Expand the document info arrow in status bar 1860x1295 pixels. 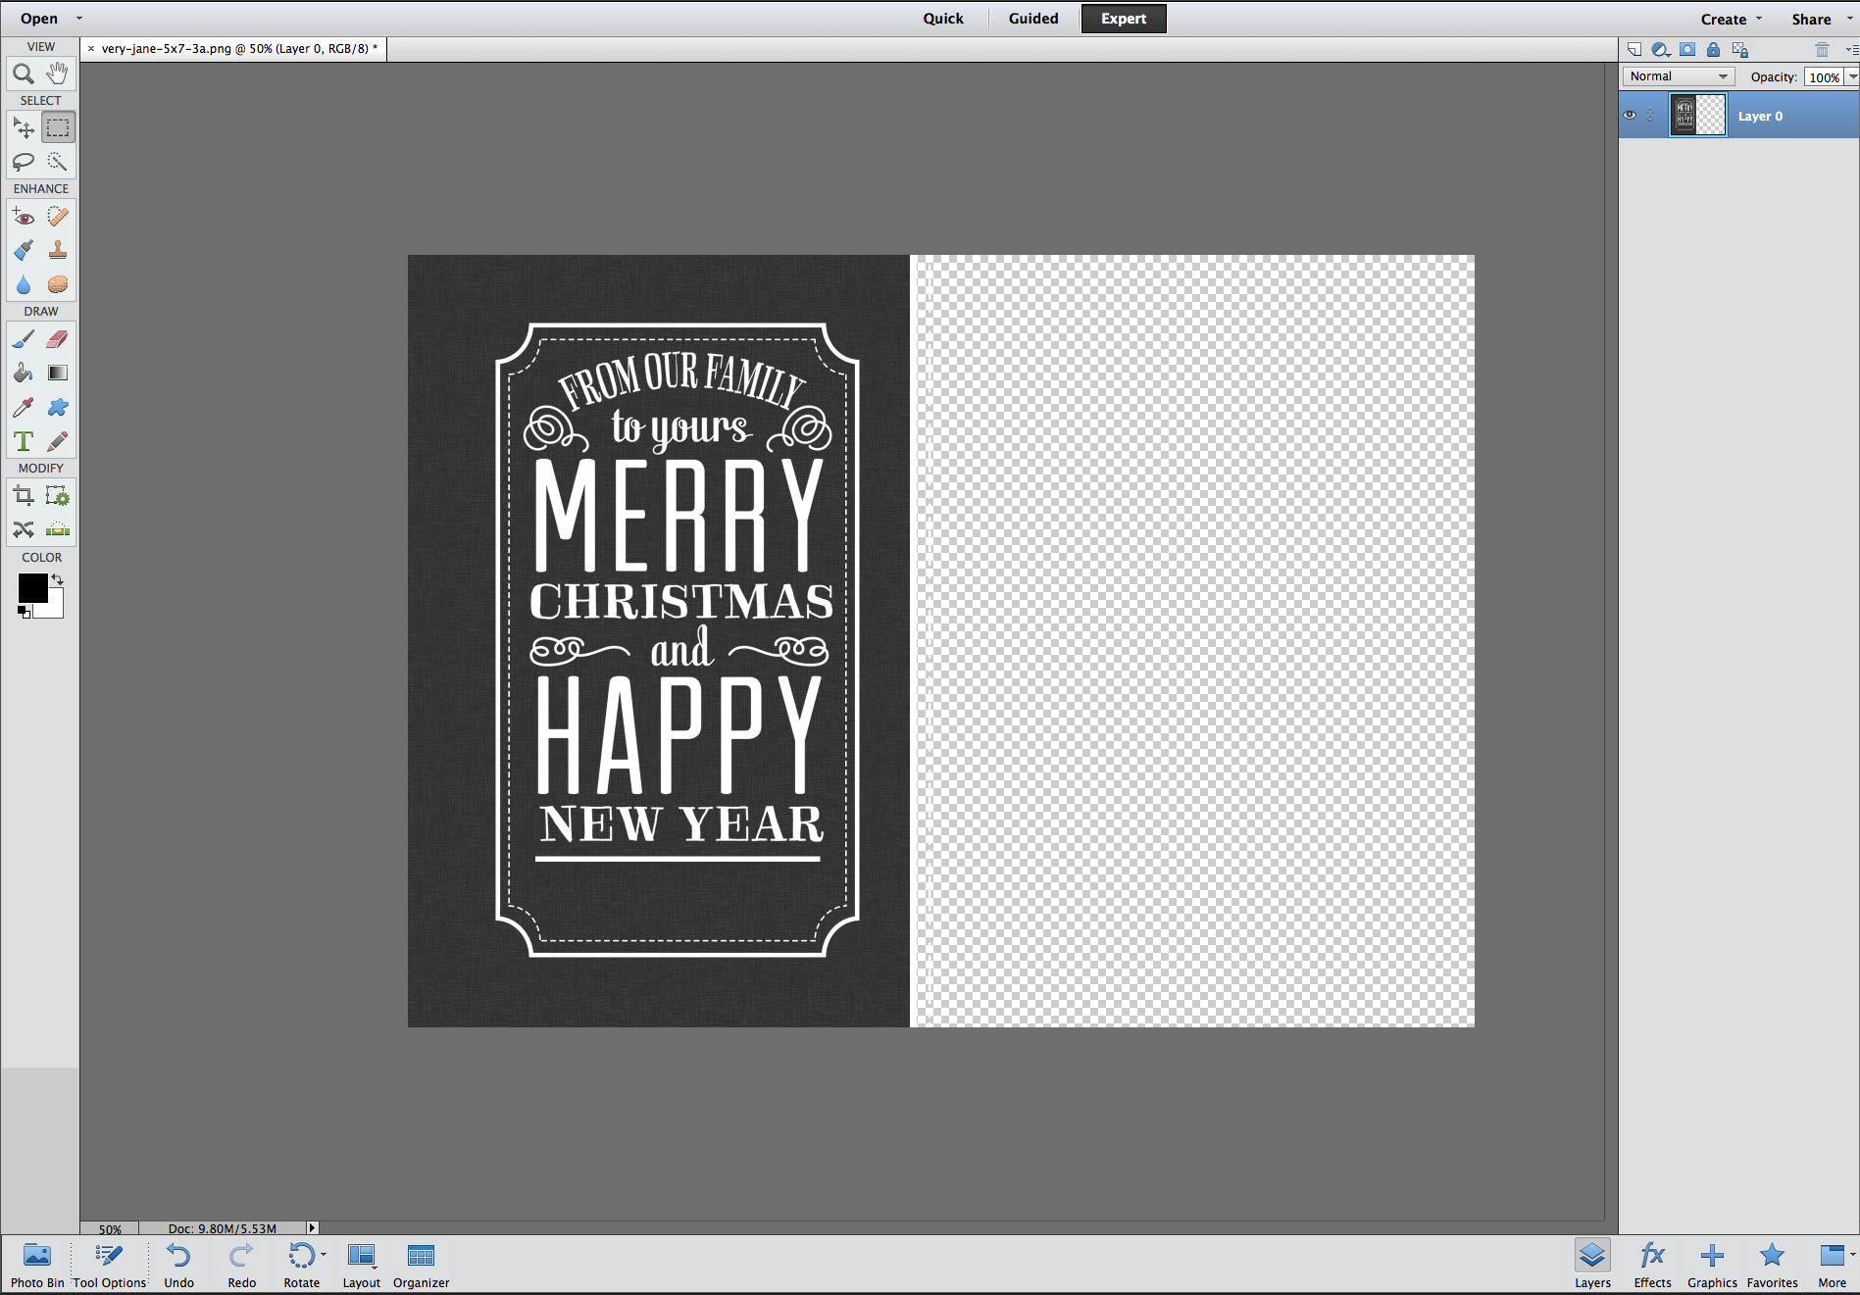coord(313,1227)
